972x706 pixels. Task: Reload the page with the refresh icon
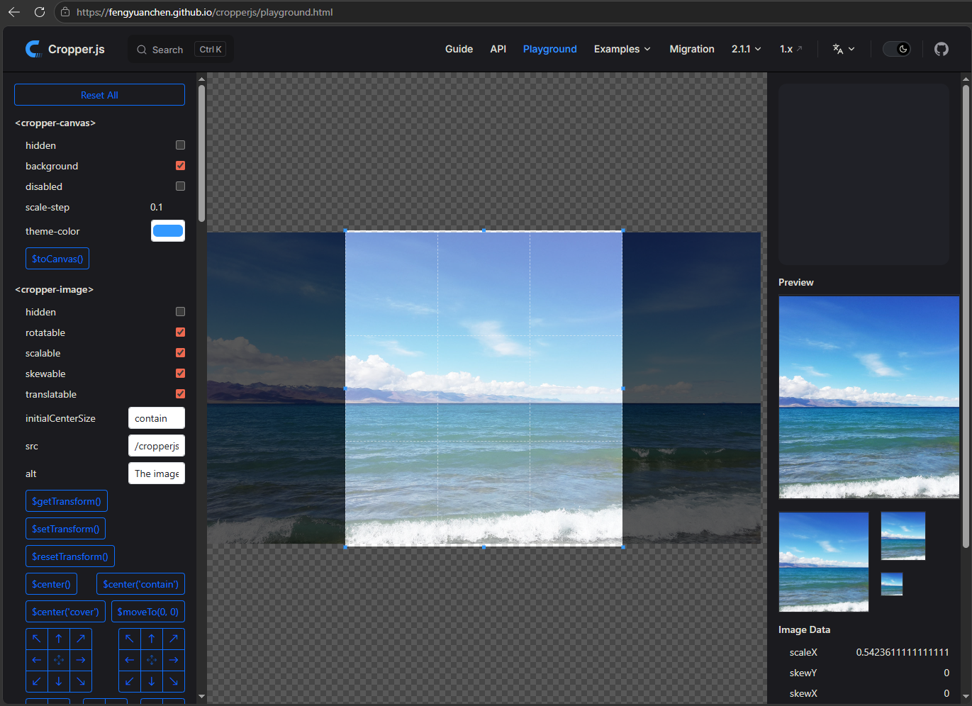[40, 12]
